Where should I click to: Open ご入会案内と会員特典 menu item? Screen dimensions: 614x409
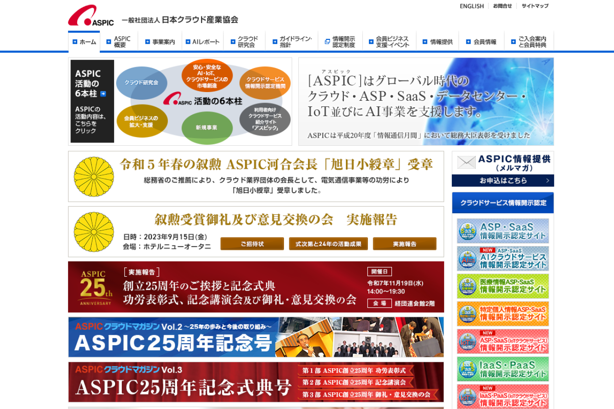coord(529,42)
